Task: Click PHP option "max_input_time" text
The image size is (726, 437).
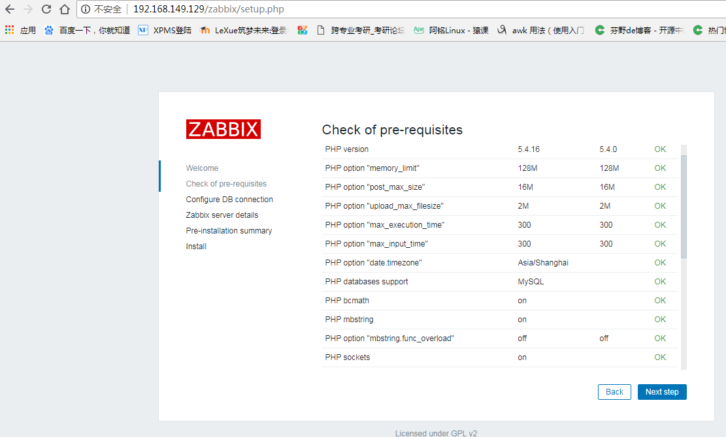Action: click(x=376, y=244)
